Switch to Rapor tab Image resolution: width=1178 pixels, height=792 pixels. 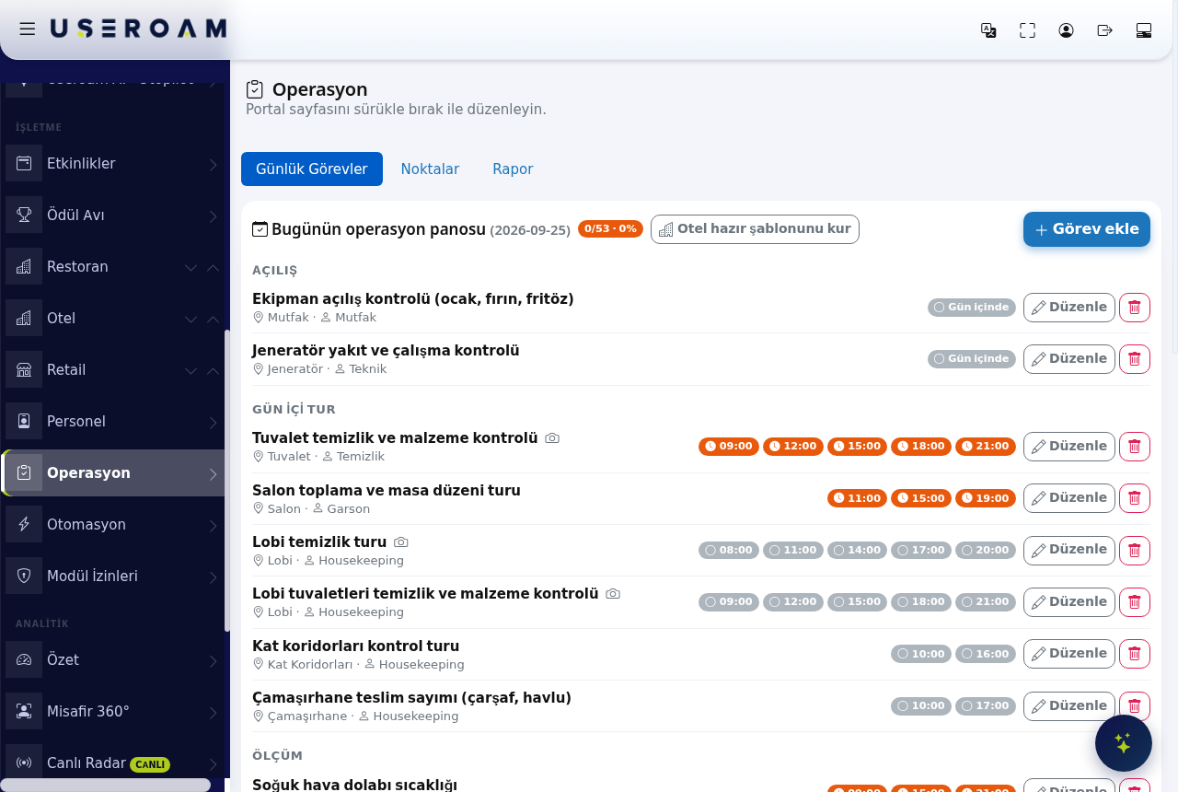513,169
